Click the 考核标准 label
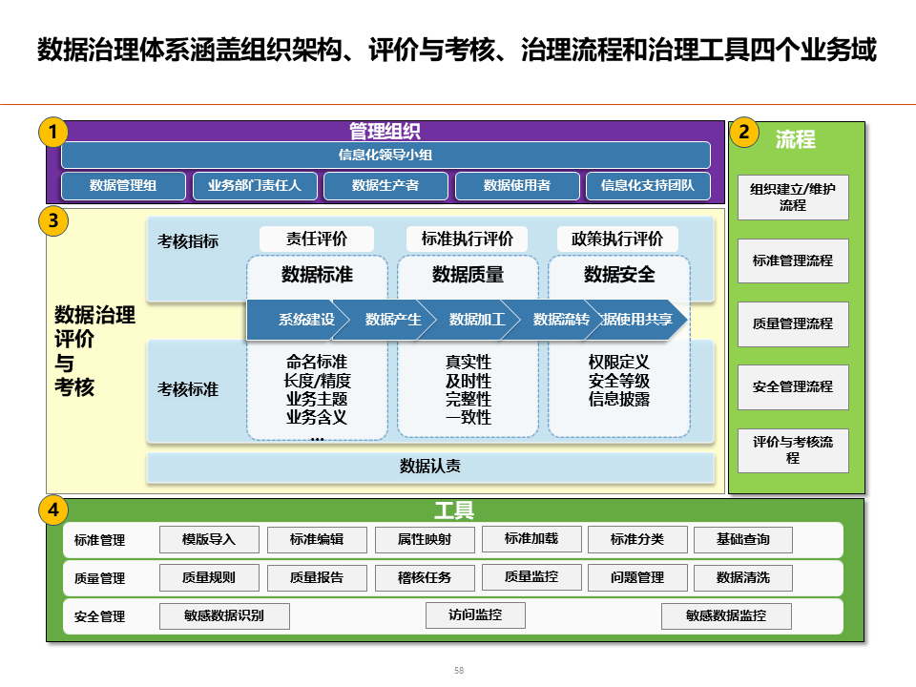The height and width of the screenshot is (687, 916). pyautogui.click(x=188, y=389)
